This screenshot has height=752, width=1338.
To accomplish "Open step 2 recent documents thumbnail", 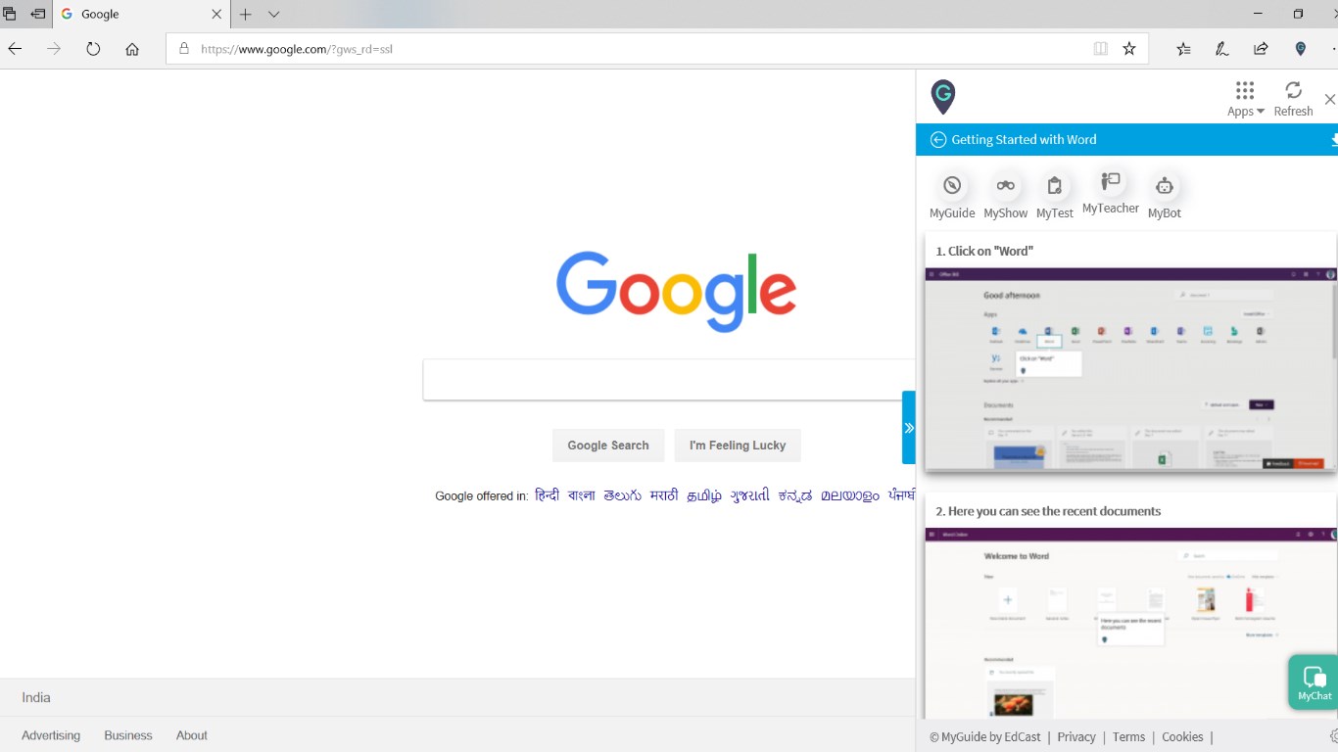I will pos(1130,623).
